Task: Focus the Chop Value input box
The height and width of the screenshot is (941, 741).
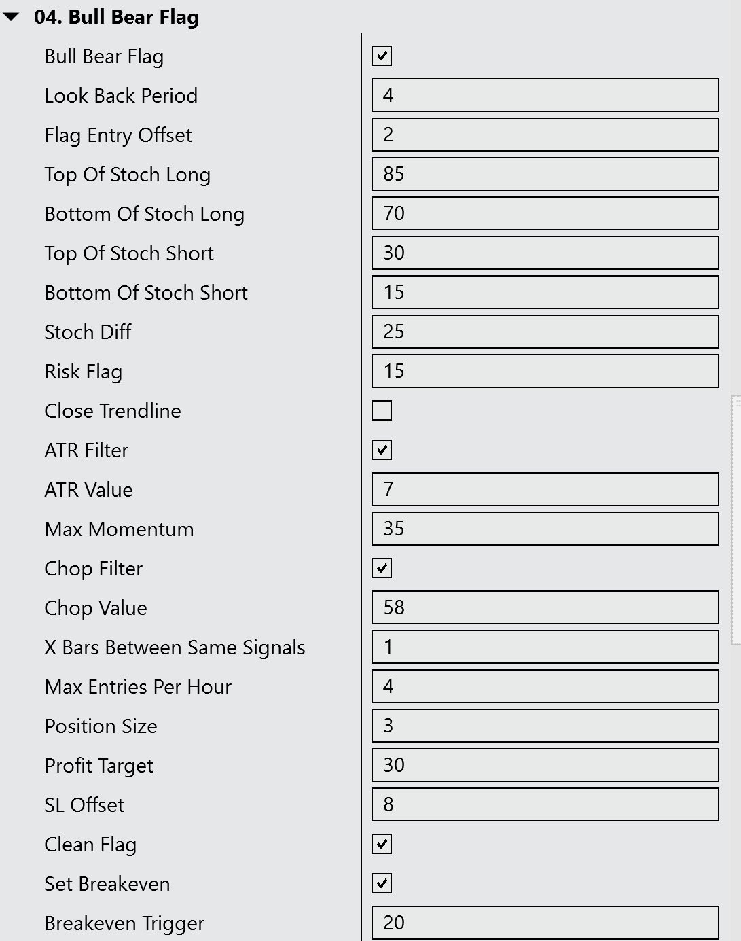Action: click(x=545, y=607)
